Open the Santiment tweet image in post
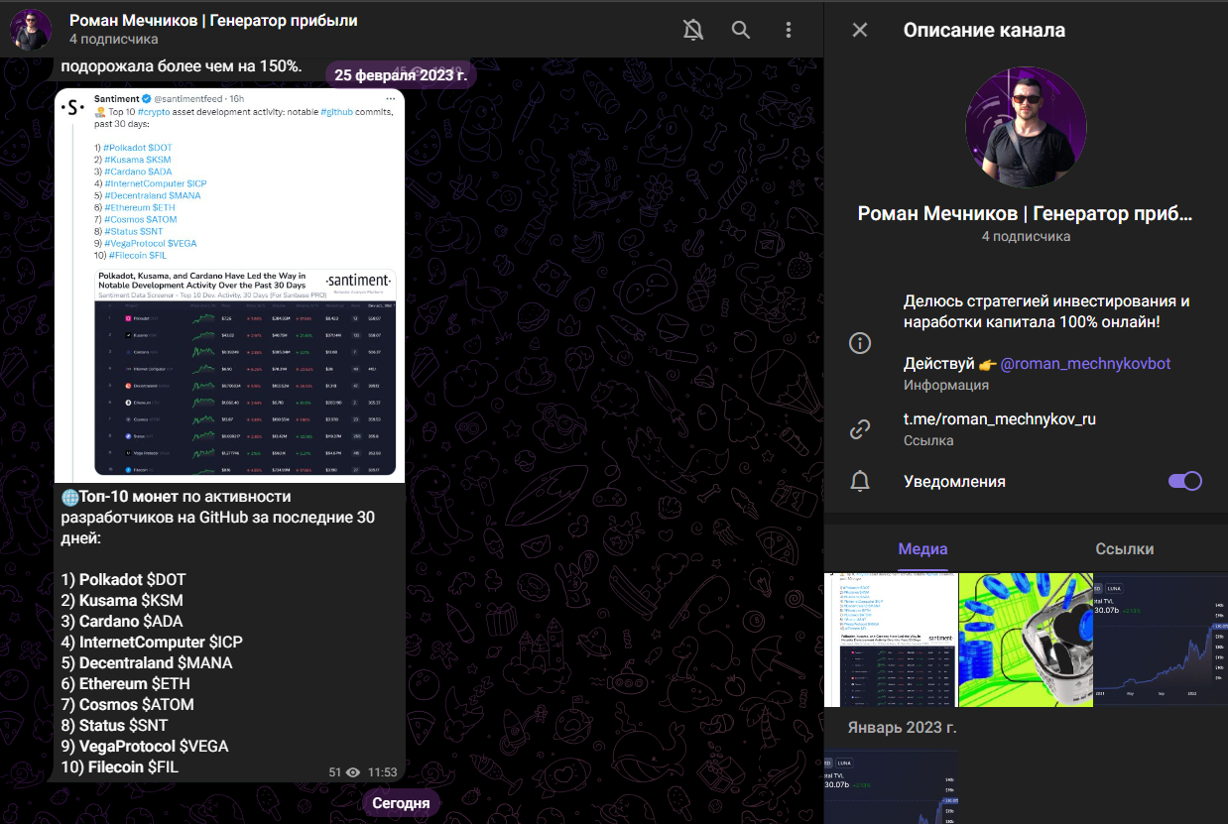 [229, 286]
